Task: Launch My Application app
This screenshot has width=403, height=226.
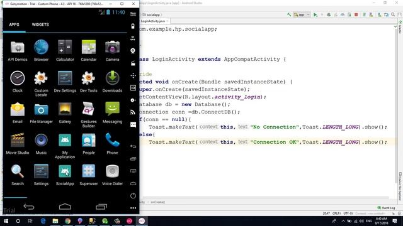Action: point(65,146)
